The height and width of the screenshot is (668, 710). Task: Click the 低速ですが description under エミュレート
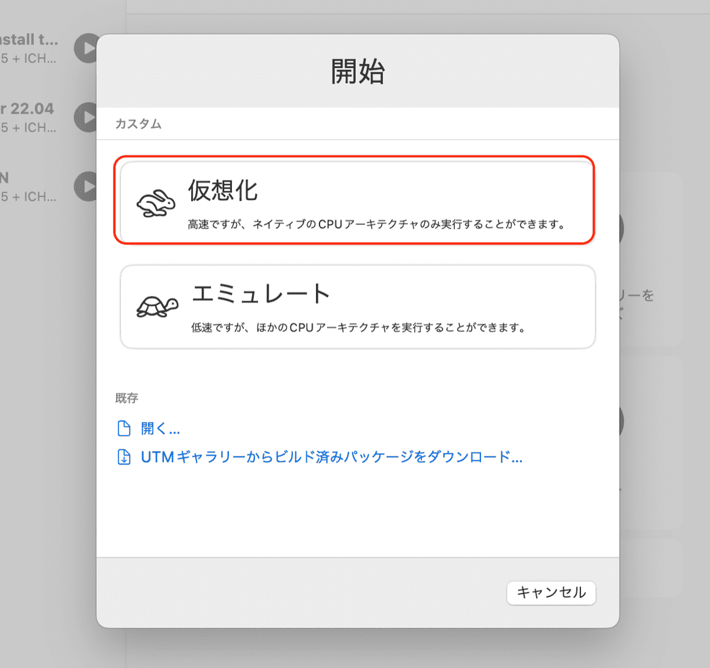(359, 327)
